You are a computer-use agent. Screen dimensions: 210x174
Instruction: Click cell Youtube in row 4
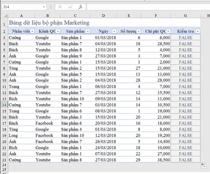coord(48,44)
